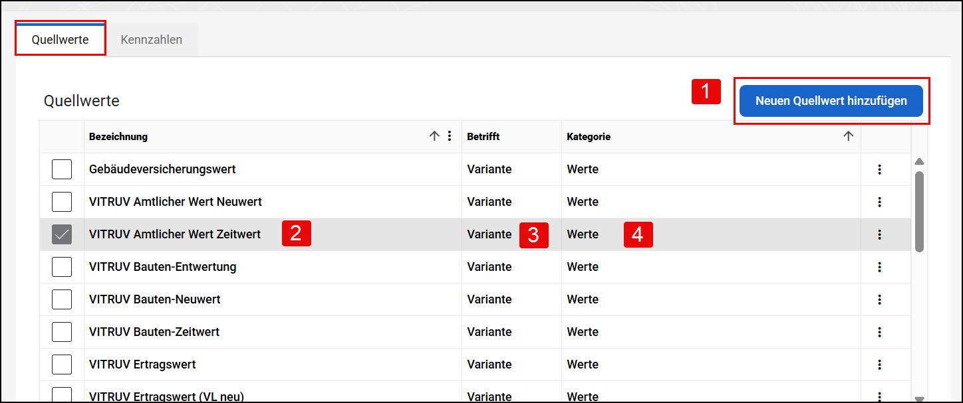Click the table's vertical scrollbar thumb

point(919,212)
